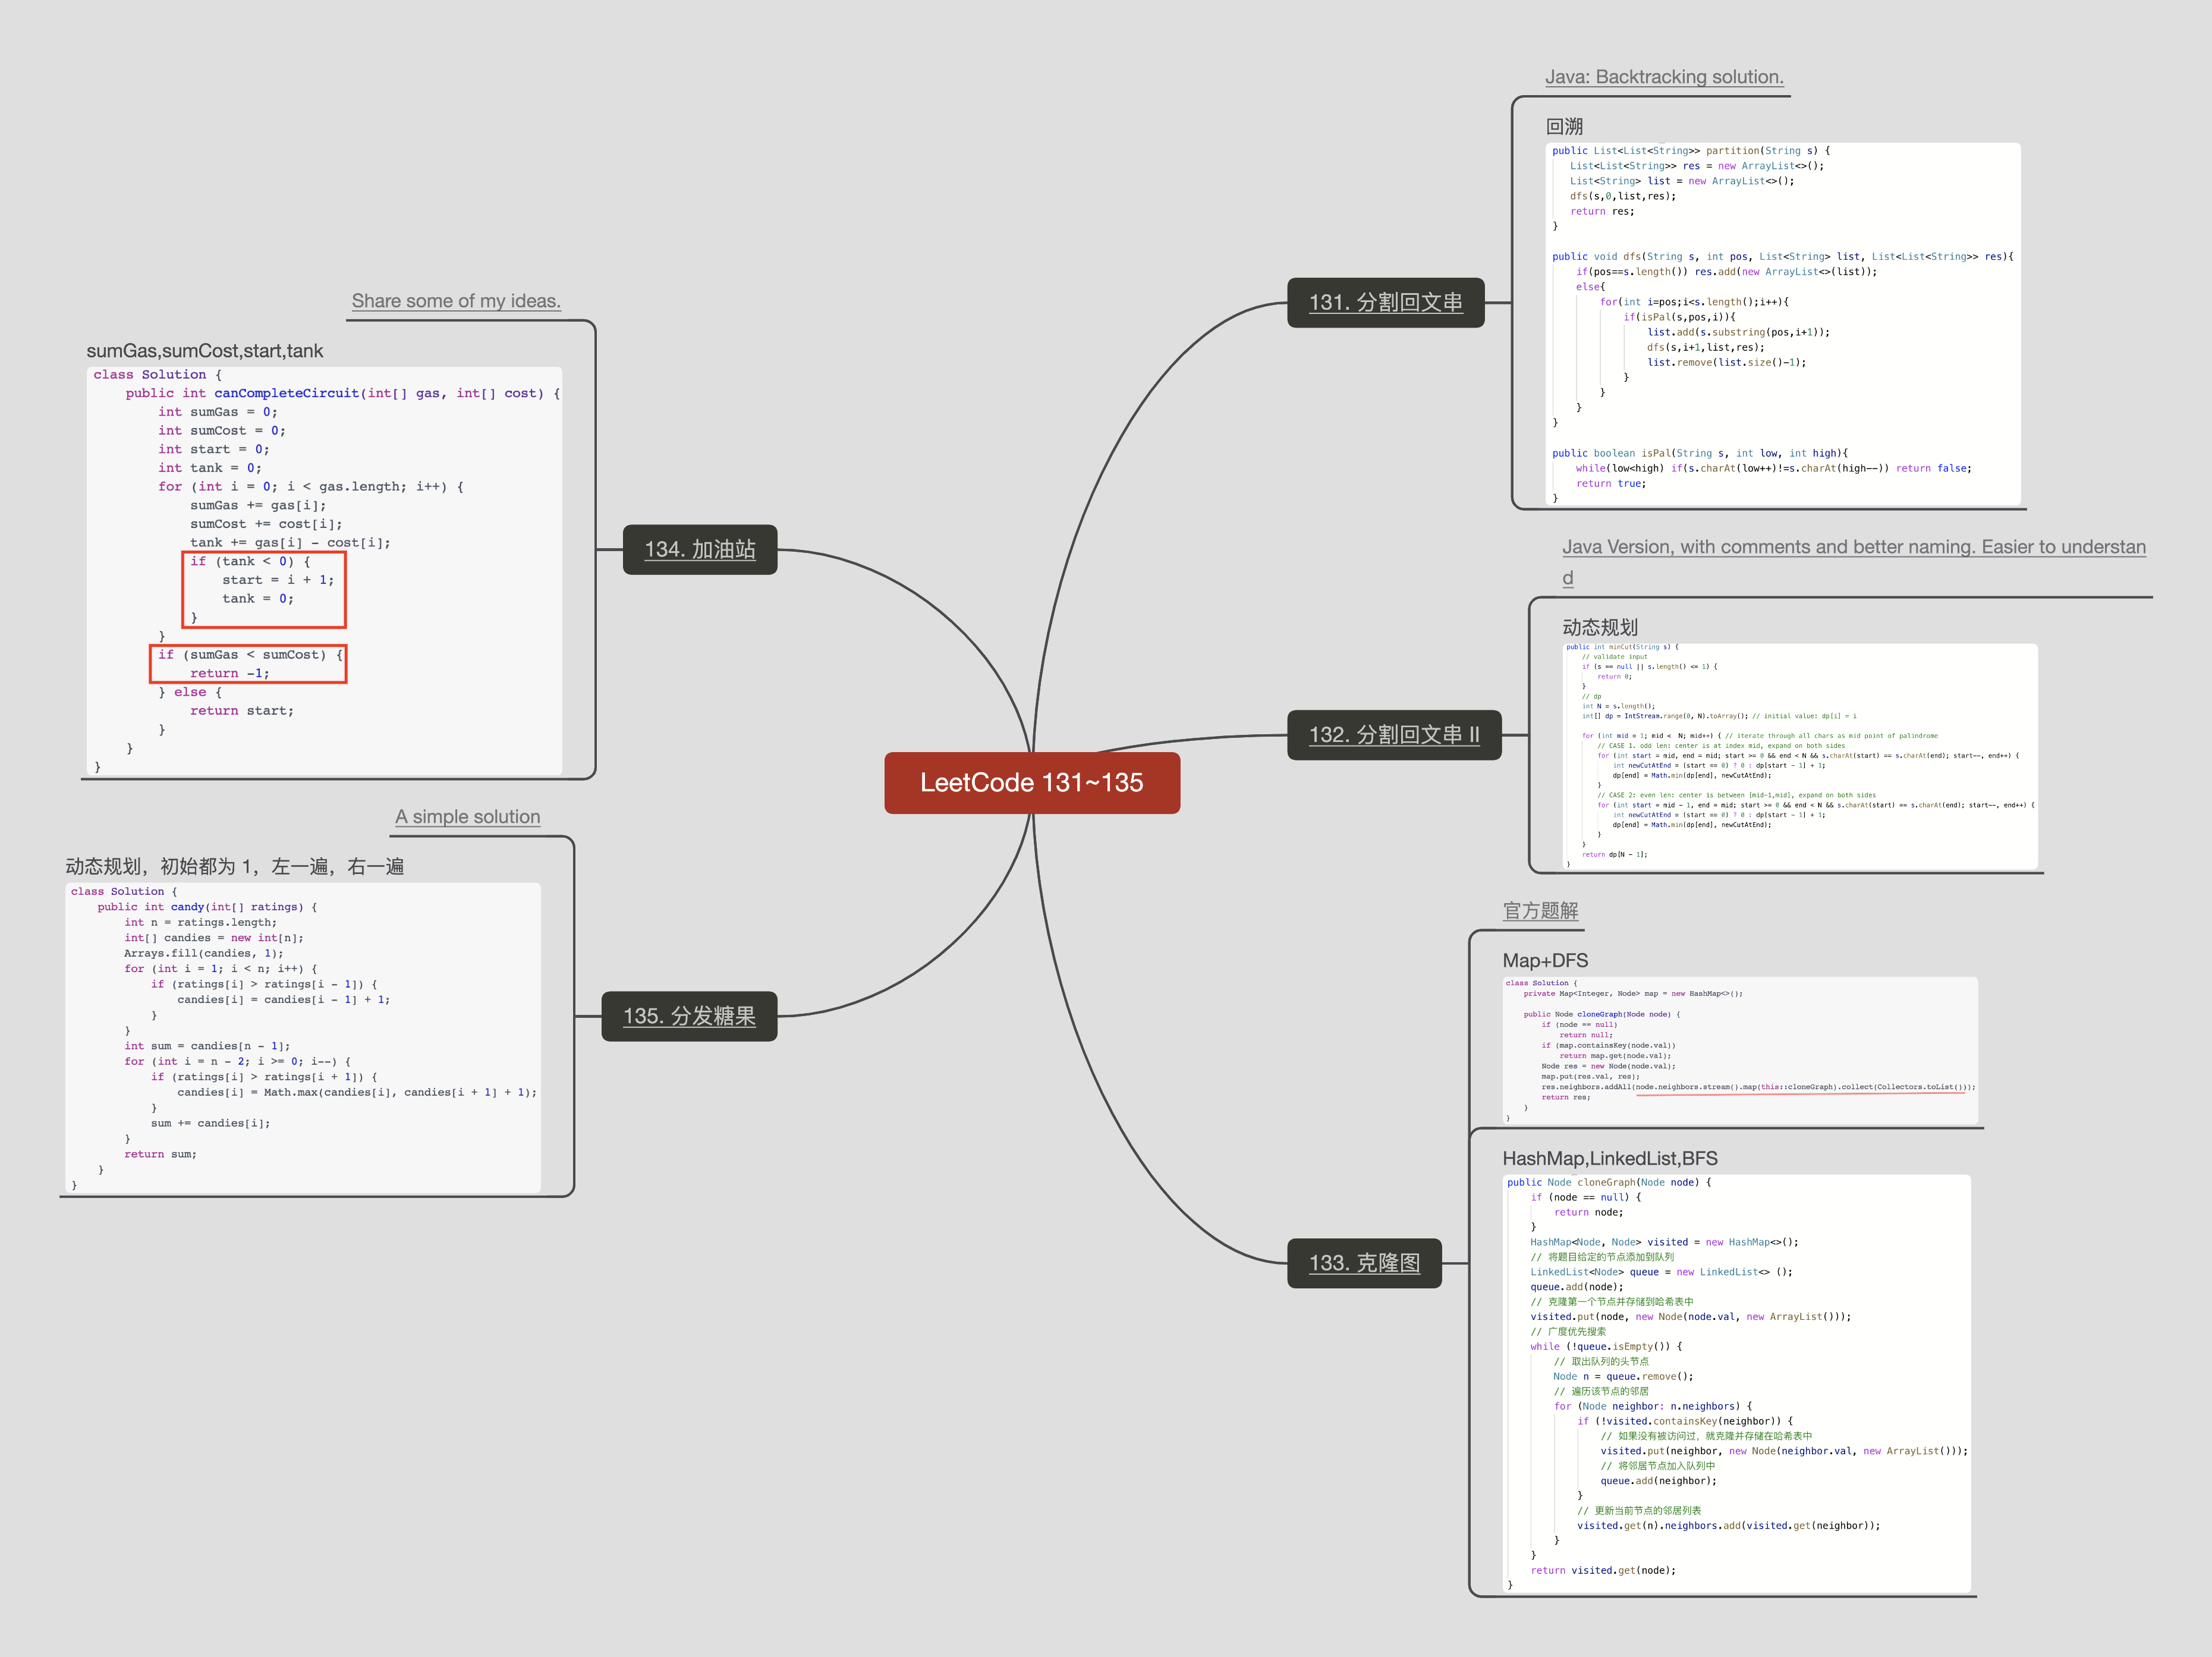The width and height of the screenshot is (2212, 1657).
Task: Select the candy ratings code image
Action: tap(303, 1037)
